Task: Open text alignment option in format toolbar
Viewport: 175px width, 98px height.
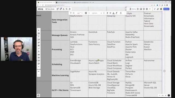Action: 110,13
